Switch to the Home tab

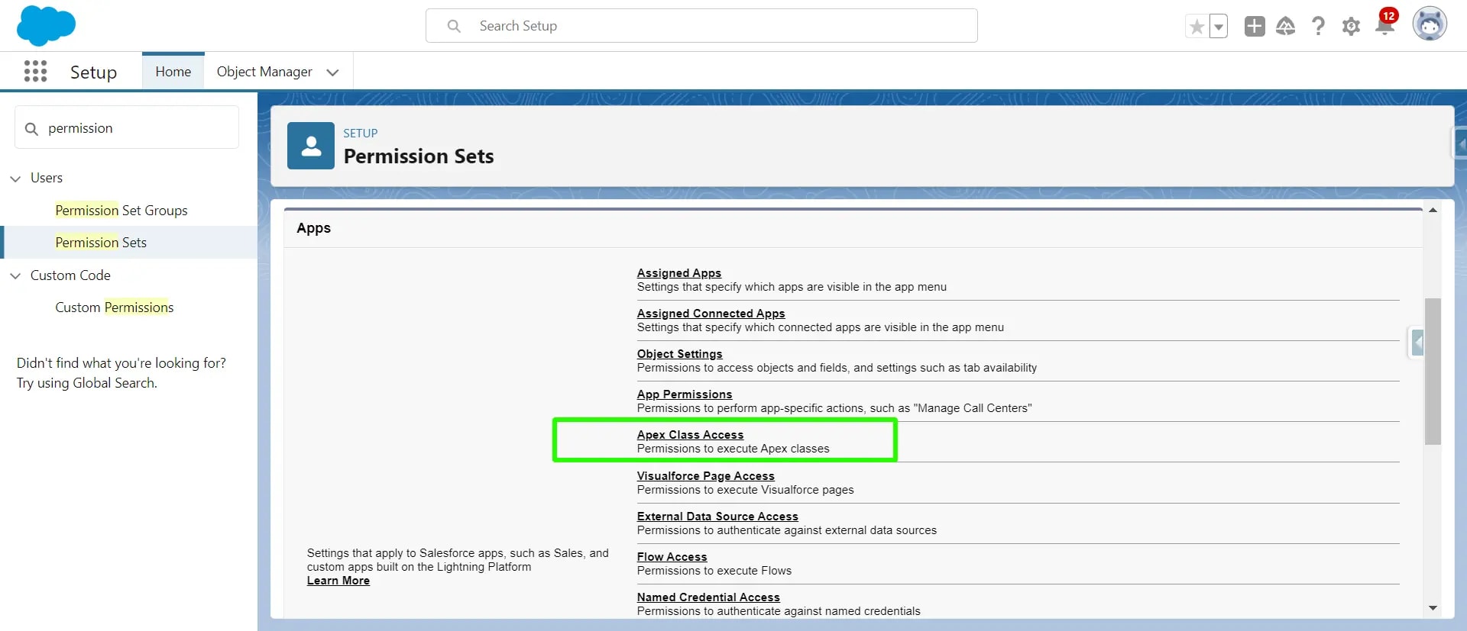(173, 72)
